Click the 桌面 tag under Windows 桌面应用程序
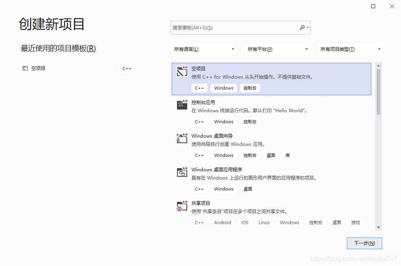The height and width of the screenshot is (266, 401). 247,189
